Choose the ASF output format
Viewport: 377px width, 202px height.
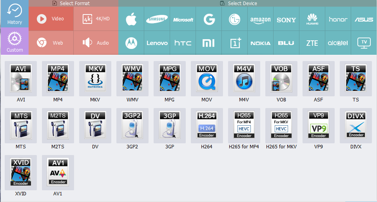click(x=319, y=79)
